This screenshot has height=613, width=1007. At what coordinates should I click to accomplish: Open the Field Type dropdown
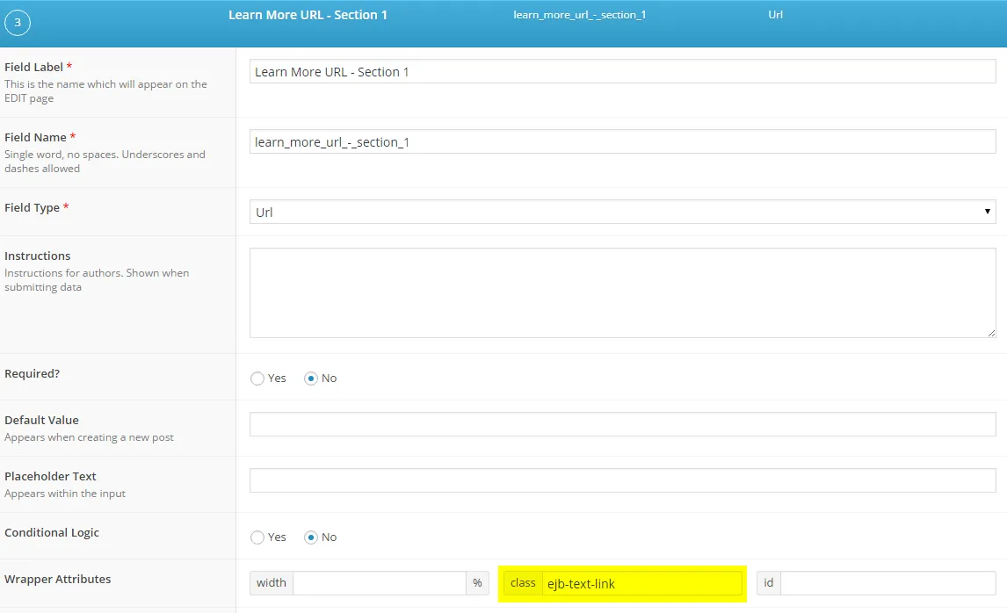[x=622, y=212]
